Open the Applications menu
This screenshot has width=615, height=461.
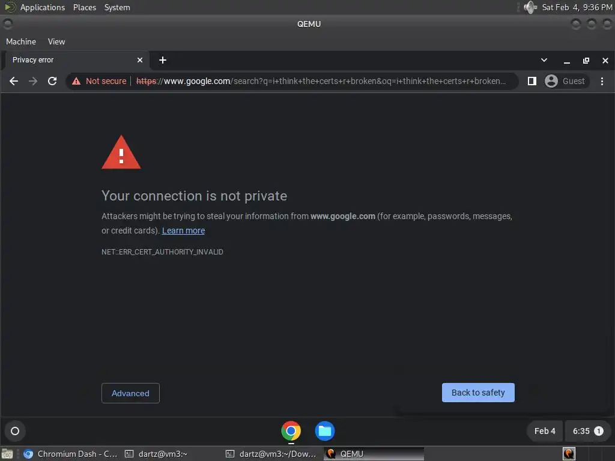[x=43, y=7]
